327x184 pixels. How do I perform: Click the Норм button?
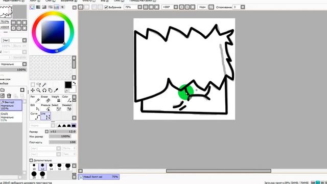coord(202,7)
